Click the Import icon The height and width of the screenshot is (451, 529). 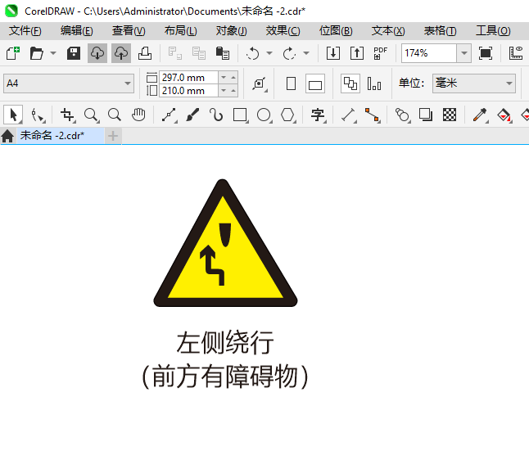tap(333, 53)
